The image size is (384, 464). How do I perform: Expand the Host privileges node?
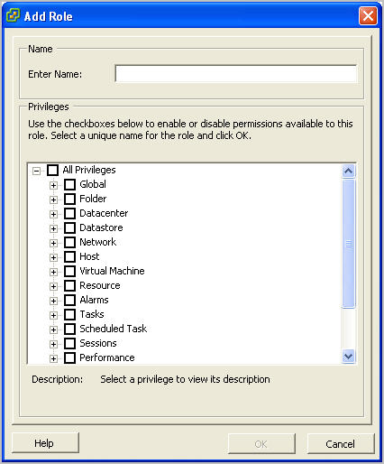tap(53, 257)
